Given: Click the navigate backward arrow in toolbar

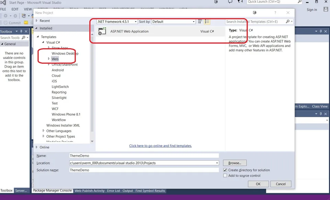Looking at the screenshot, I should click(6, 16).
